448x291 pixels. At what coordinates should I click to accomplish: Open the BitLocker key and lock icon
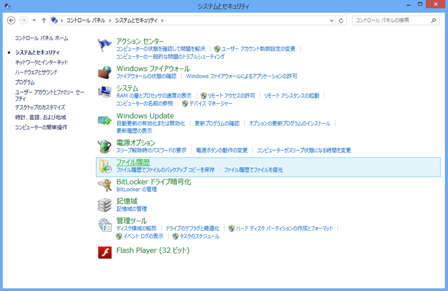[104, 185]
